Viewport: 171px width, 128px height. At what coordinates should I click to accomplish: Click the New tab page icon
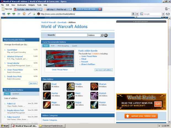click(3, 9)
